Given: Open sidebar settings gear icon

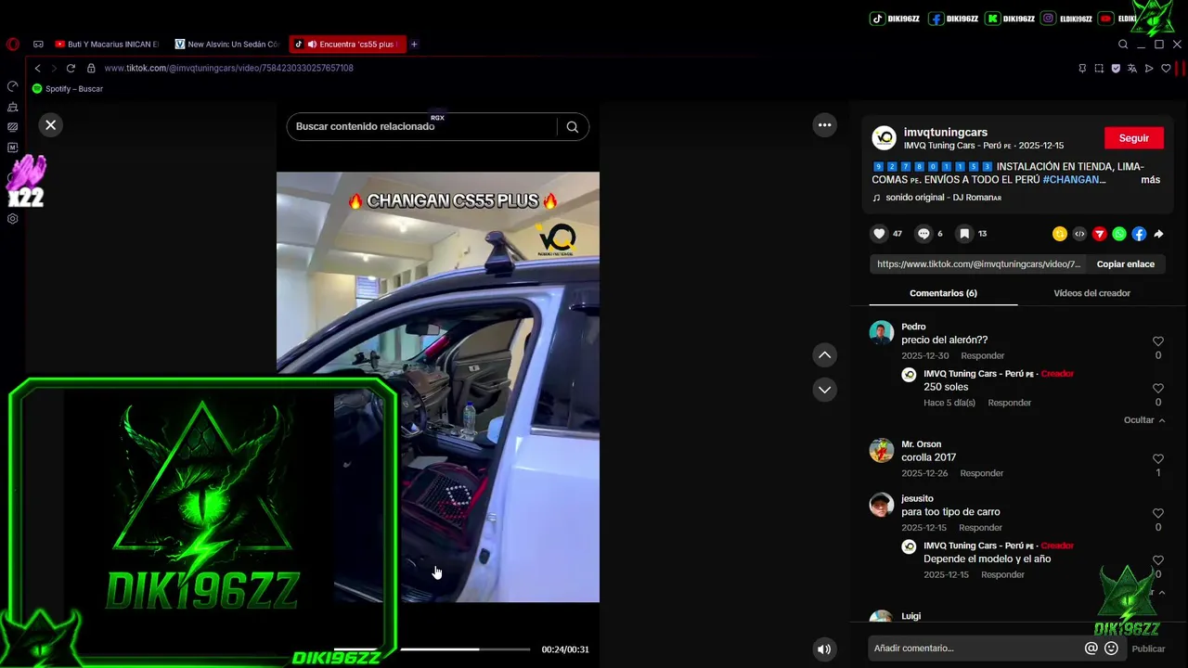Looking at the screenshot, I should coord(12,219).
